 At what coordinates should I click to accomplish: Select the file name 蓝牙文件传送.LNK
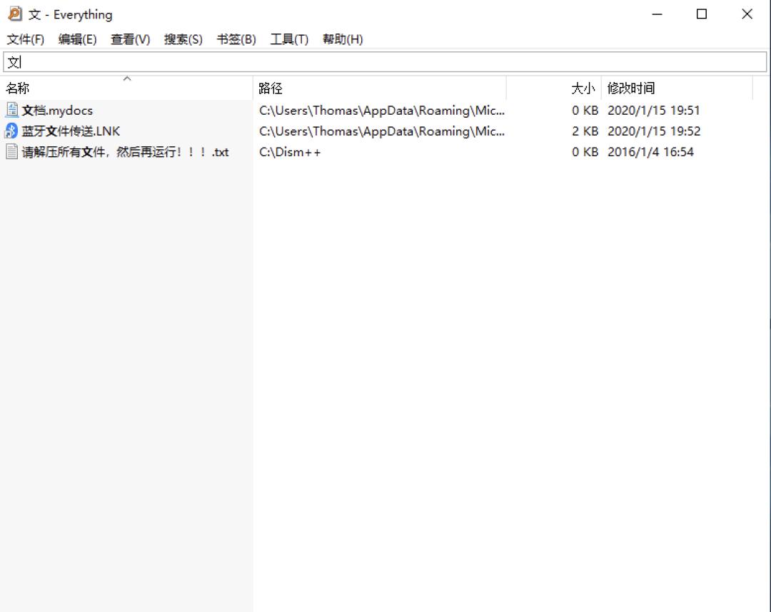[x=71, y=131]
